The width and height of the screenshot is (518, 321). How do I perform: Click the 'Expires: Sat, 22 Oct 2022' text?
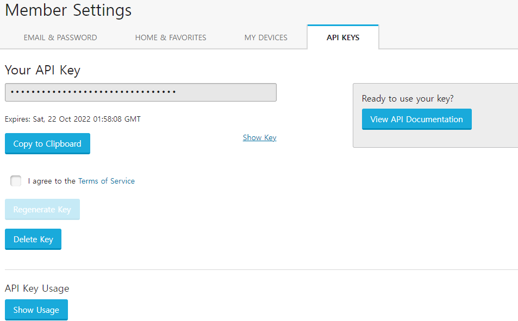73,119
